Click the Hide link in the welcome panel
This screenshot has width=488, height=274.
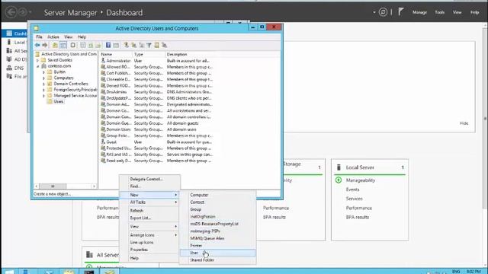pyautogui.click(x=464, y=123)
